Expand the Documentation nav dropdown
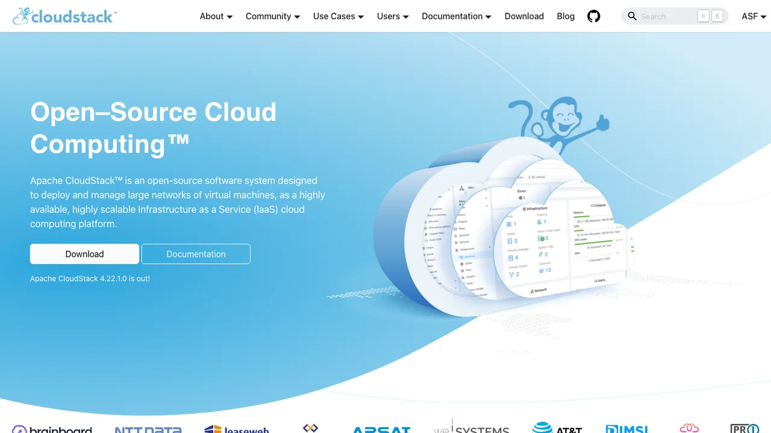771x433 pixels. pos(457,16)
